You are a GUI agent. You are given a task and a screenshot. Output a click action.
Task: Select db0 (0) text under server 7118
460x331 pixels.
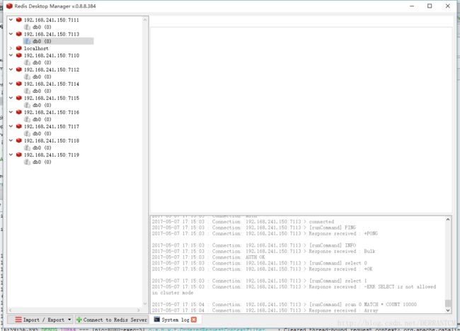pos(42,147)
